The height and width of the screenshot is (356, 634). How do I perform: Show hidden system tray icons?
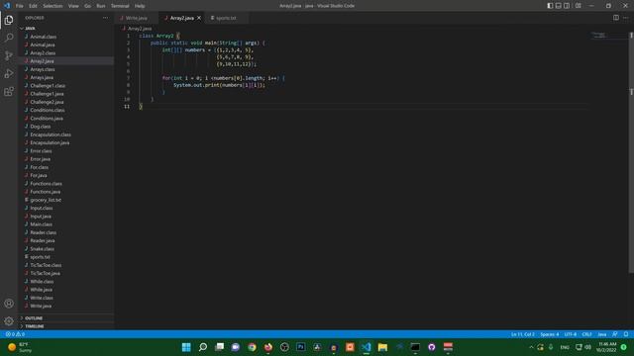[x=531, y=347]
